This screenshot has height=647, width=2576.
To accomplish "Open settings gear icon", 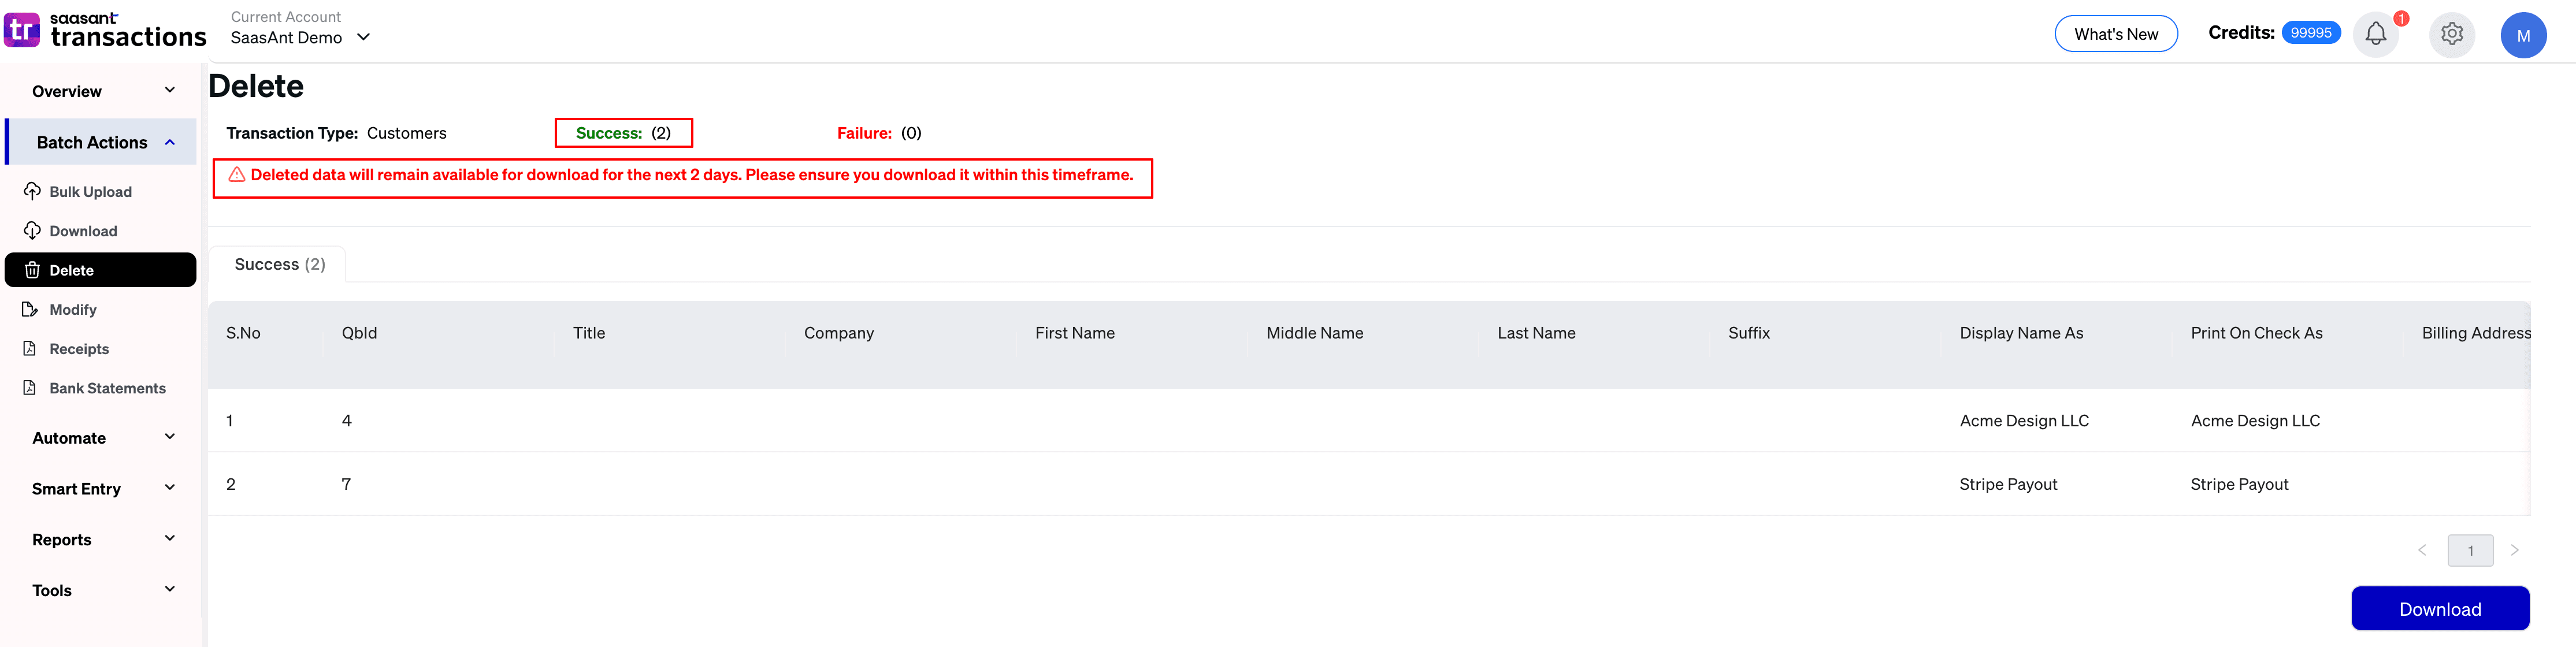I will [2451, 35].
